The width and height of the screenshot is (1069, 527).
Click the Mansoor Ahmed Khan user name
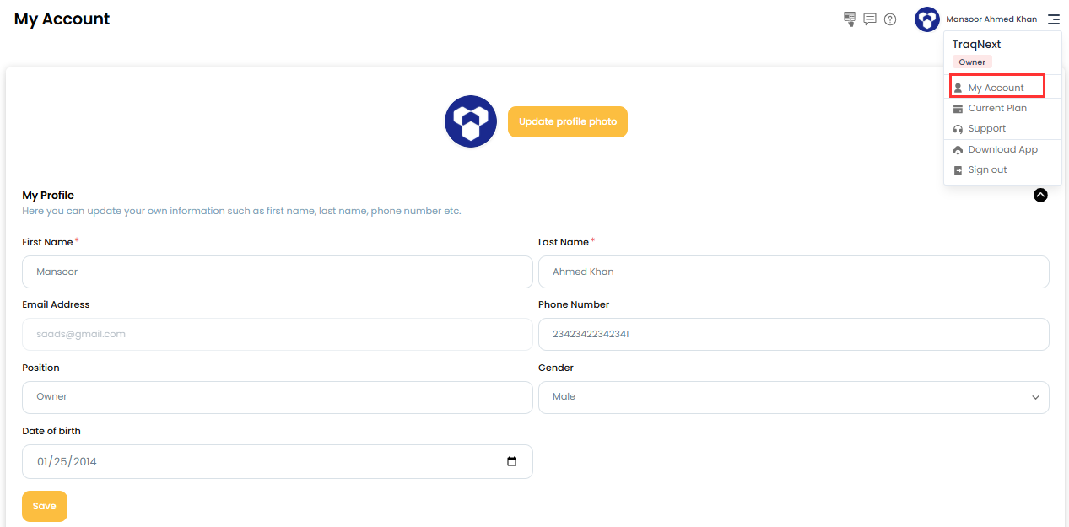[x=991, y=19]
